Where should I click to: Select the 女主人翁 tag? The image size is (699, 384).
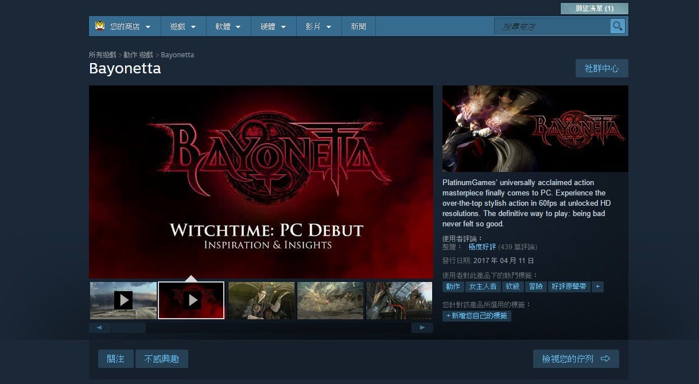pos(483,287)
